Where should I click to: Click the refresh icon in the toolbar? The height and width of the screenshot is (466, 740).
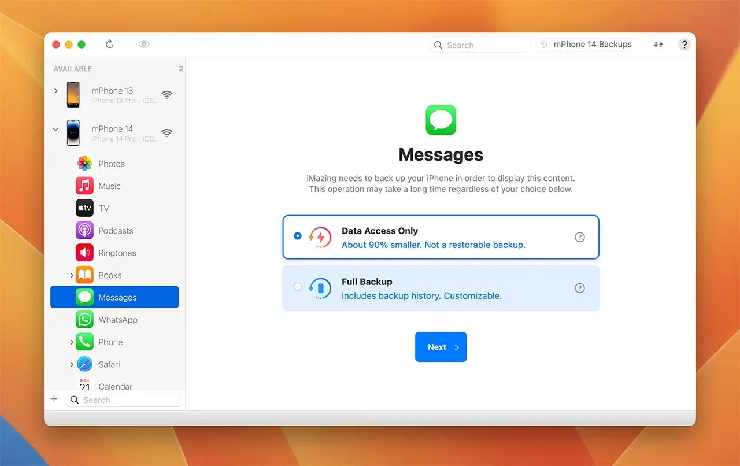pos(109,45)
